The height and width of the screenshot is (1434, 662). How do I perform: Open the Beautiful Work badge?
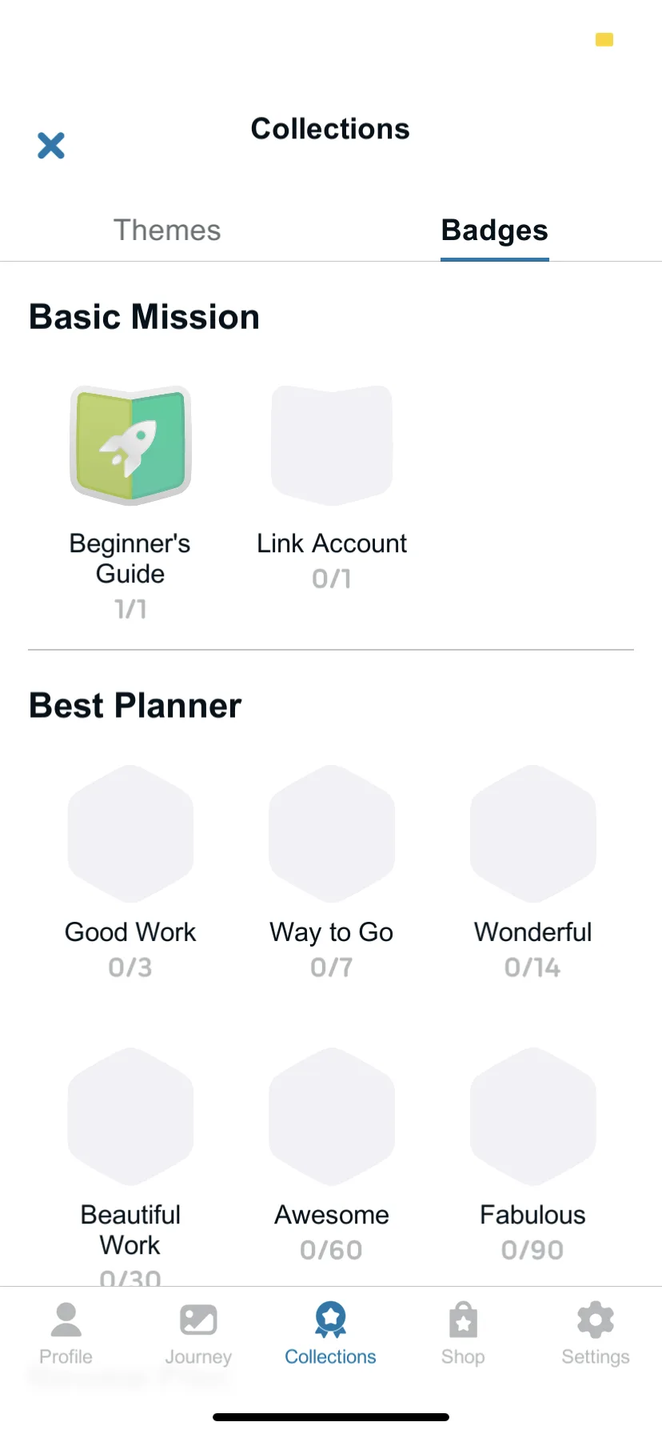(130, 1116)
